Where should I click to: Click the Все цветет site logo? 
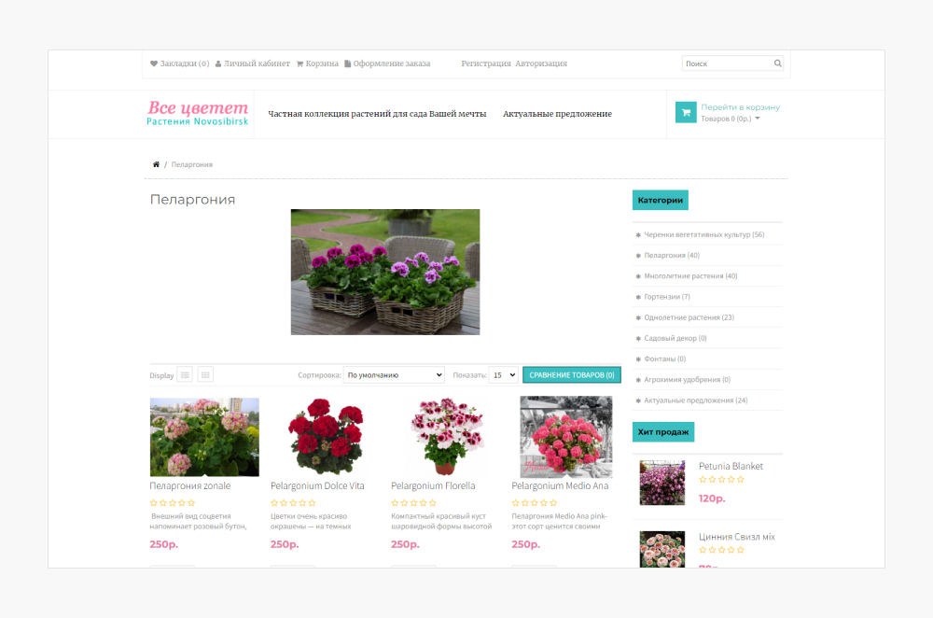point(198,113)
